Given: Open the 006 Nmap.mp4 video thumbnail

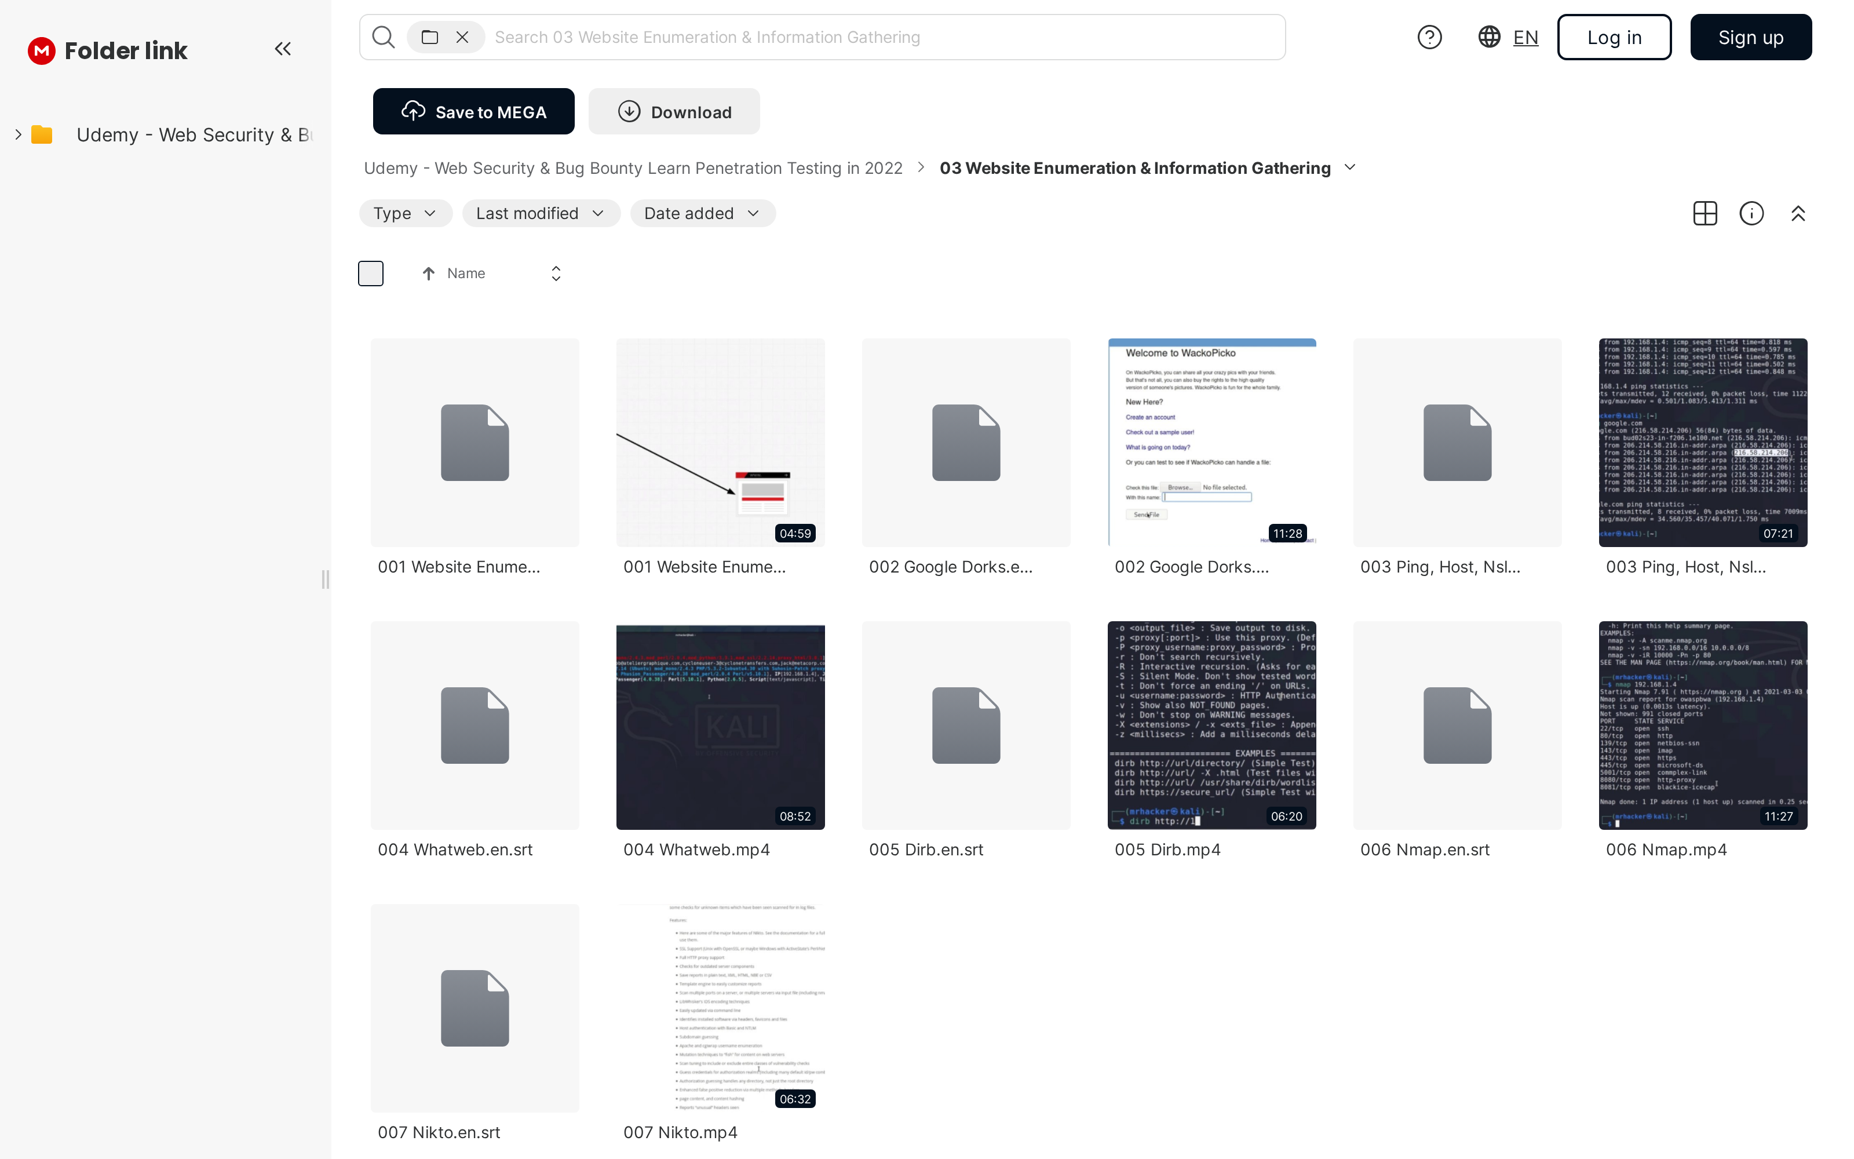Looking at the screenshot, I should [x=1703, y=725].
